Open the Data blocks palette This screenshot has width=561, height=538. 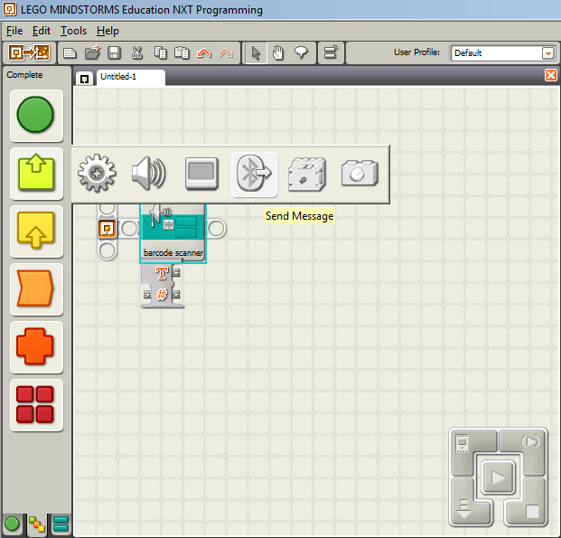pos(36,347)
